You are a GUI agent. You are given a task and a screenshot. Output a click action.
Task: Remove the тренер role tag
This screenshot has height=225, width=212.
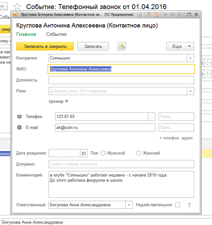tap(67, 101)
